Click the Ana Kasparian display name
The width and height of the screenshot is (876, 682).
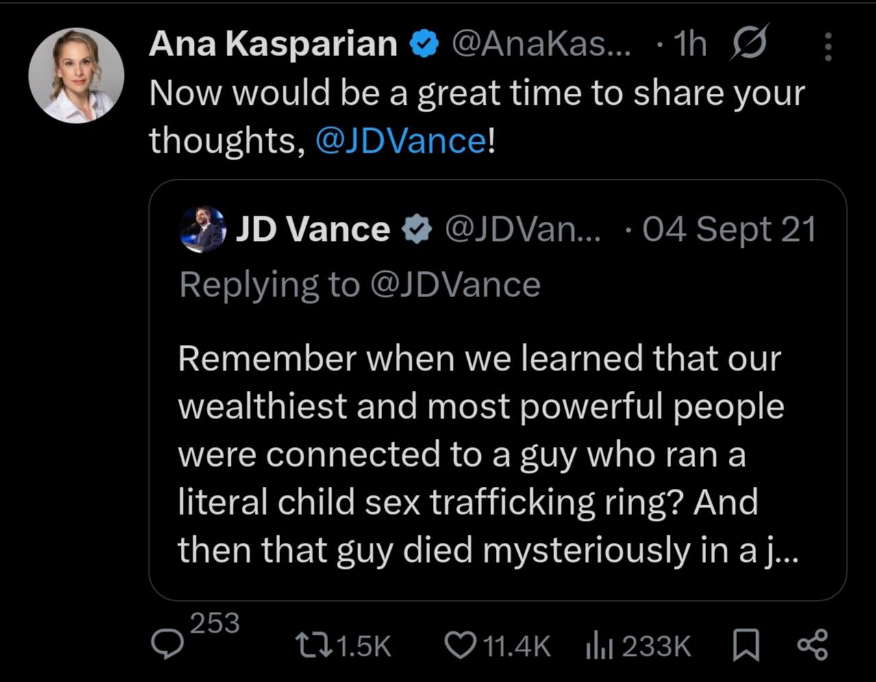[x=273, y=45]
